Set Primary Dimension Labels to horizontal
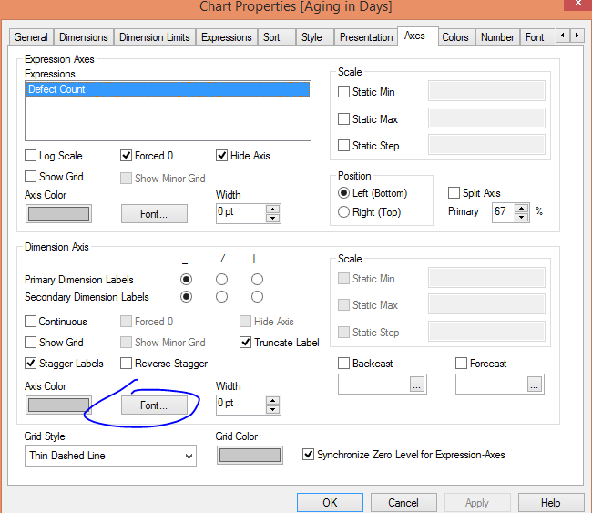This screenshot has height=513, width=592. pyautogui.click(x=186, y=279)
